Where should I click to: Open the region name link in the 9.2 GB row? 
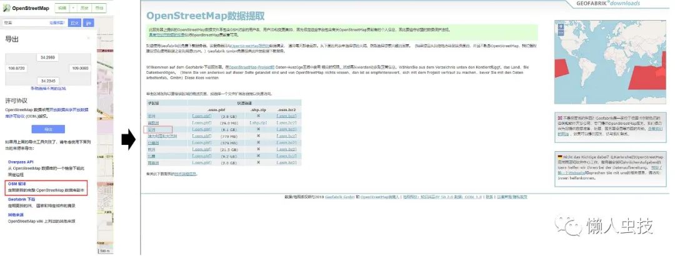[x=151, y=155]
